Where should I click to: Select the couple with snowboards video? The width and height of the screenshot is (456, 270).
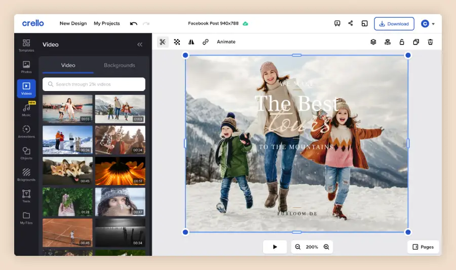click(67, 140)
